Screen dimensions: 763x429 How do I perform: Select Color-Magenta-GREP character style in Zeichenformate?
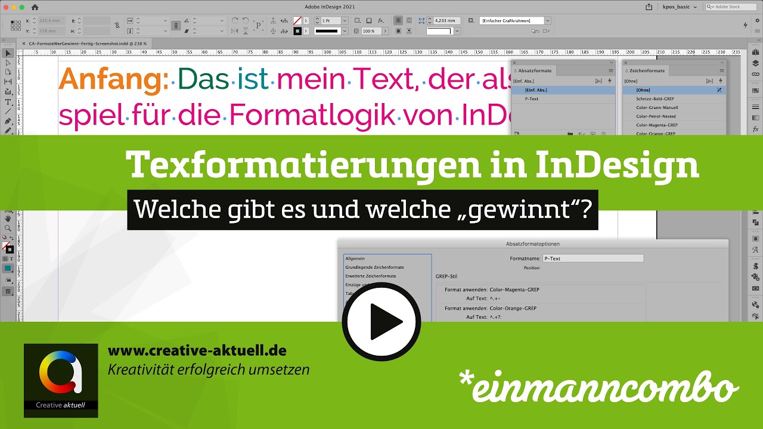(x=674, y=125)
